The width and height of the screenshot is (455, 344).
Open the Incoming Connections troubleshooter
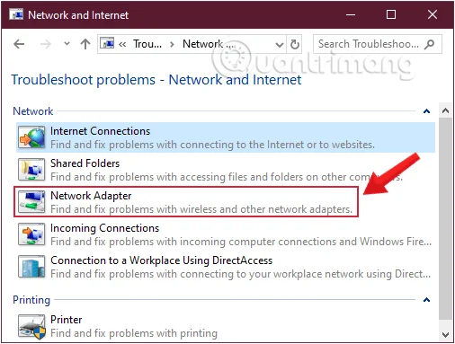coord(226,234)
